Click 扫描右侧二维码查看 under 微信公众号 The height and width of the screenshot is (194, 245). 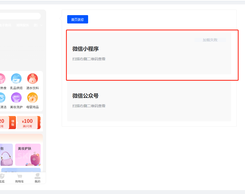pos(89,106)
